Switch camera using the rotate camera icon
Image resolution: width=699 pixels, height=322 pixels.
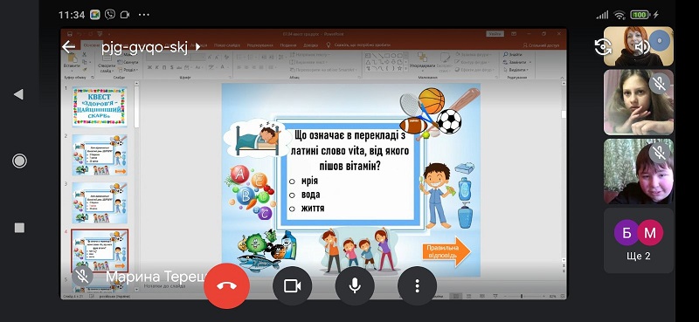pos(603,47)
